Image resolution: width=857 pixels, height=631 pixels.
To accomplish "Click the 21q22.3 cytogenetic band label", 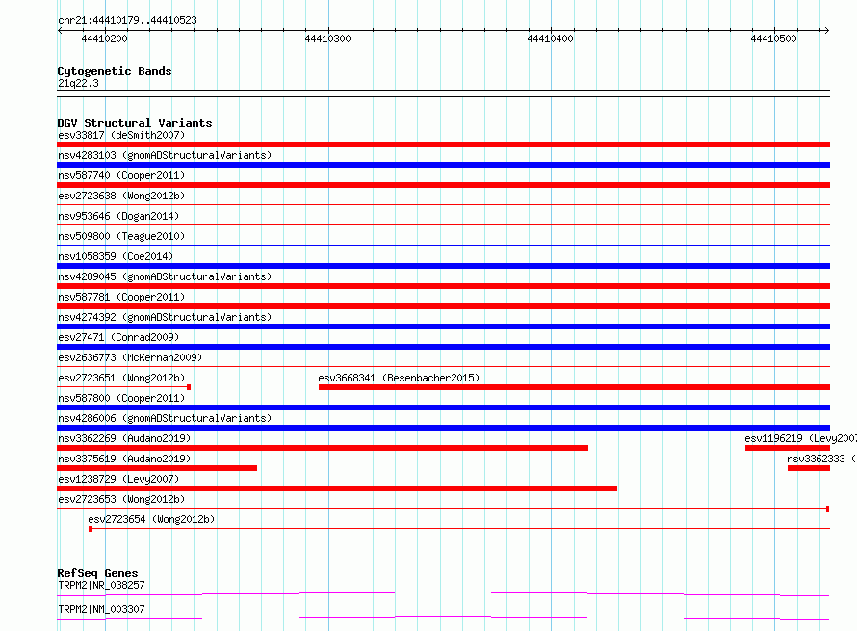I will pyautogui.click(x=79, y=83).
